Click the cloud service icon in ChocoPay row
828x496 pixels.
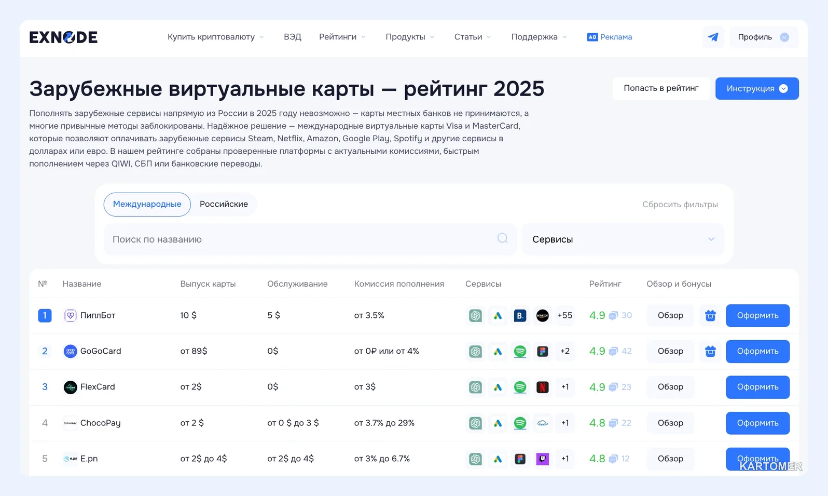pyautogui.click(x=543, y=423)
